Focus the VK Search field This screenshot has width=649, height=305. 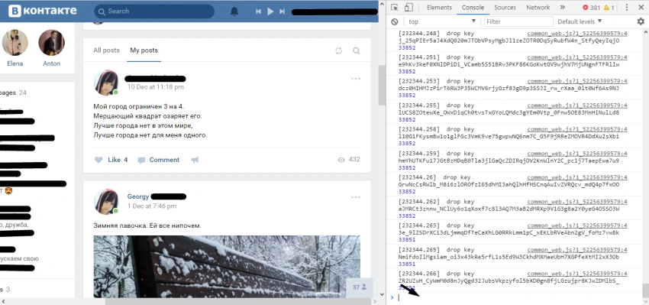click(154, 11)
